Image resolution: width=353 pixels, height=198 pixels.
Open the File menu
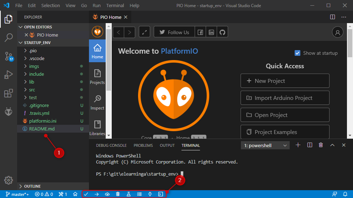click(x=19, y=6)
